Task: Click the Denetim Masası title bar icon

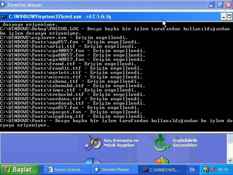Action: coord(3,5)
